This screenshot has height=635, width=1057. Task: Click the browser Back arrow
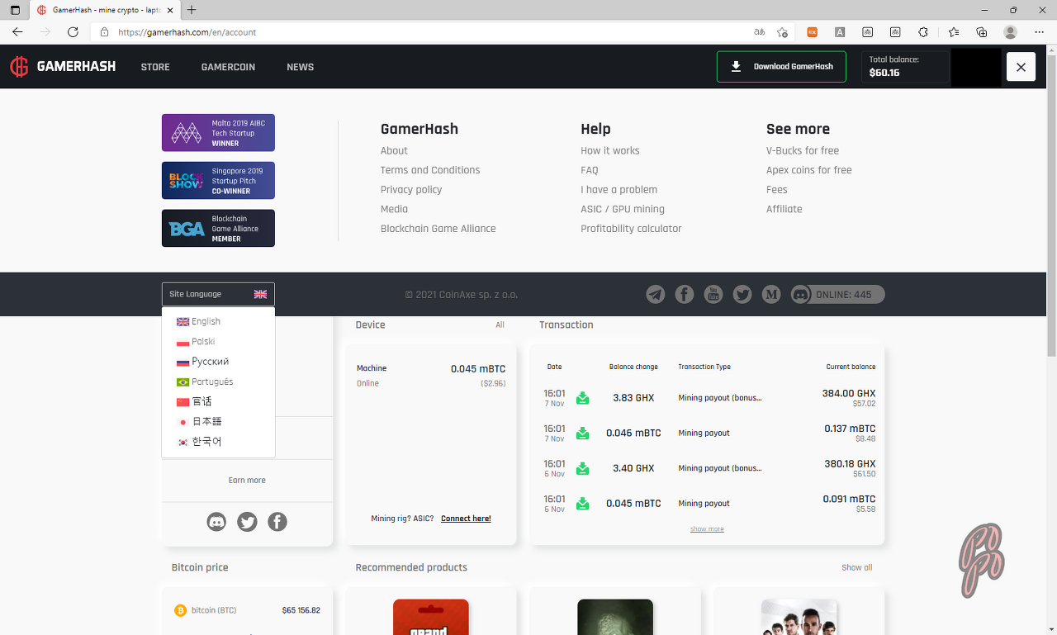[x=17, y=32]
